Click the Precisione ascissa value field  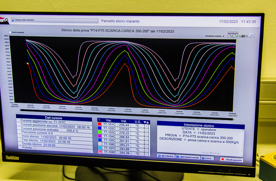[223, 36]
